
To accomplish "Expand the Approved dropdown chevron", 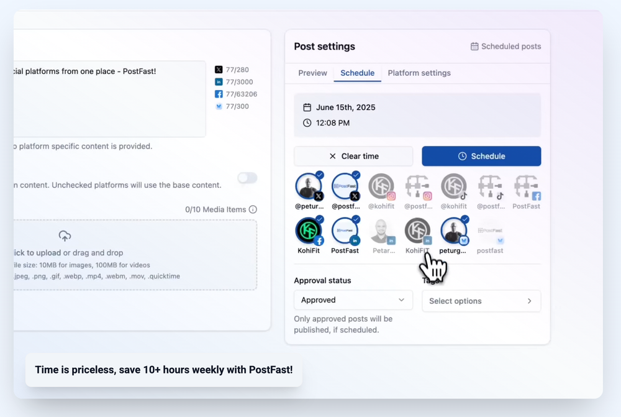I will click(x=401, y=300).
